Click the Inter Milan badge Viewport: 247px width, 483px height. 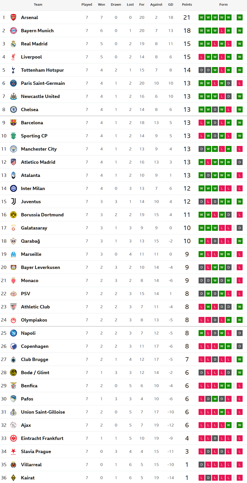tap(13, 189)
